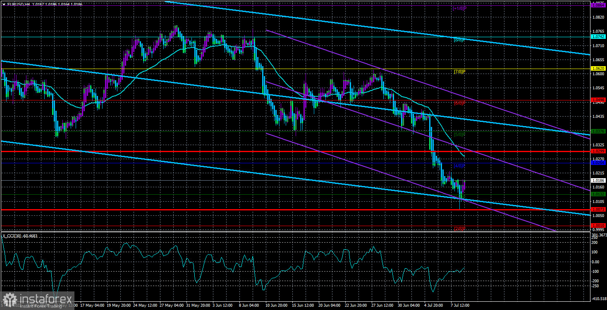
Task: Click the triangle arrow before EURUSD,H4 title
Action: pos(3,4)
